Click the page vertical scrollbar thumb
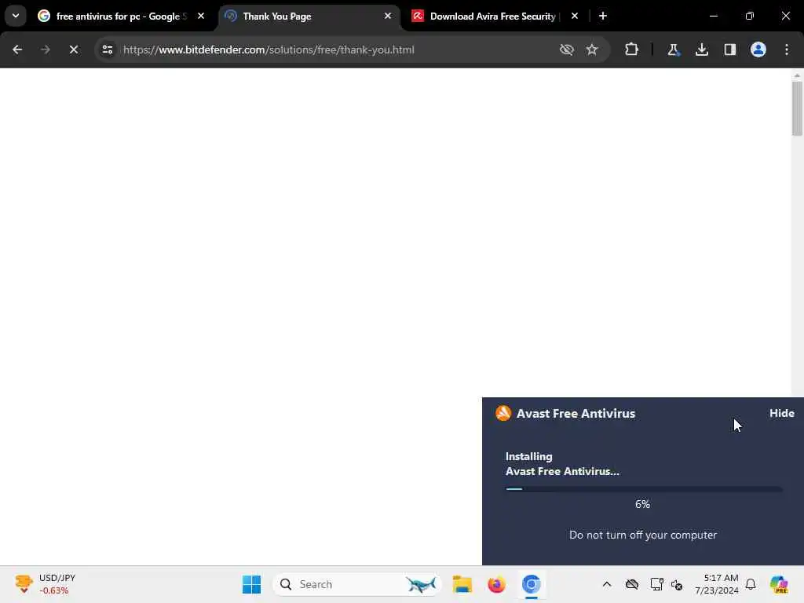 pyautogui.click(x=797, y=108)
